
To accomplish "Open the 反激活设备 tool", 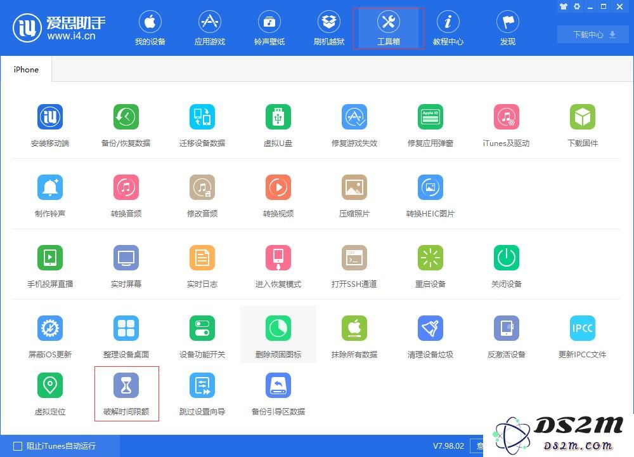I will click(506, 337).
